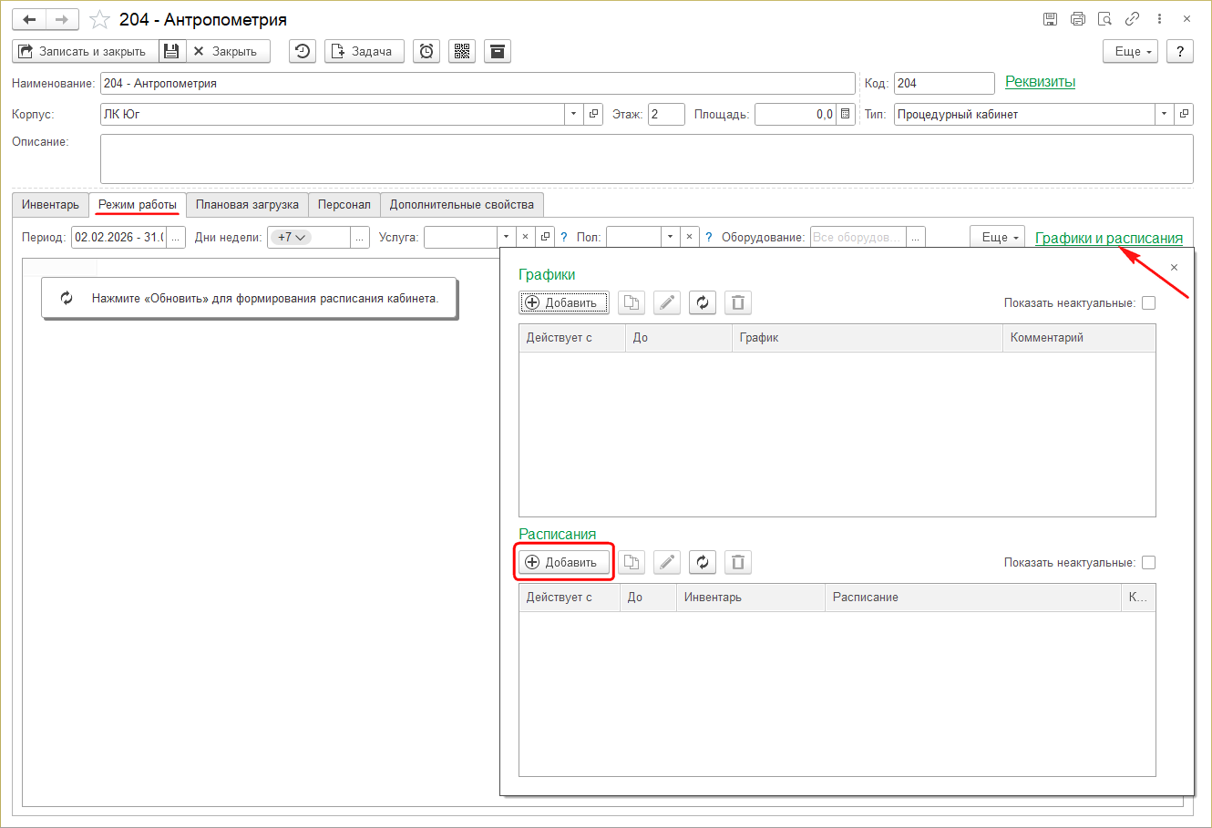This screenshot has height=828, width=1212.
Task: Go back using the left arrow button
Action: (29, 19)
